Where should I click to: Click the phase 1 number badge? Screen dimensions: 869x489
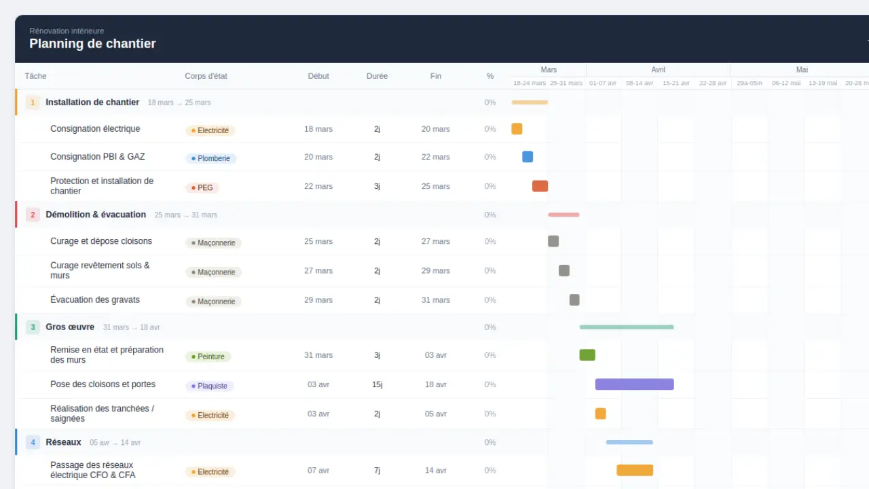click(x=33, y=103)
